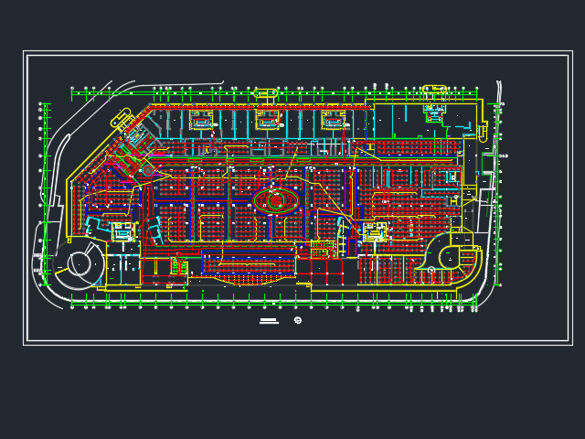Click the central red and green oval atrium
The width and height of the screenshot is (585, 439).
[276, 201]
